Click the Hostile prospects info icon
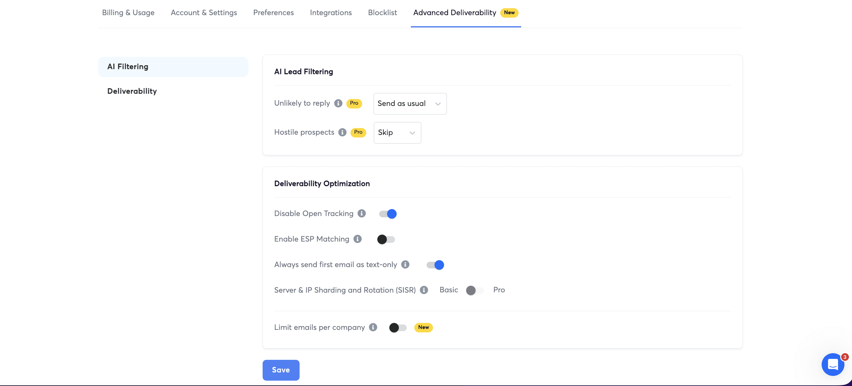Screen dimensions: 852x386 (342, 132)
